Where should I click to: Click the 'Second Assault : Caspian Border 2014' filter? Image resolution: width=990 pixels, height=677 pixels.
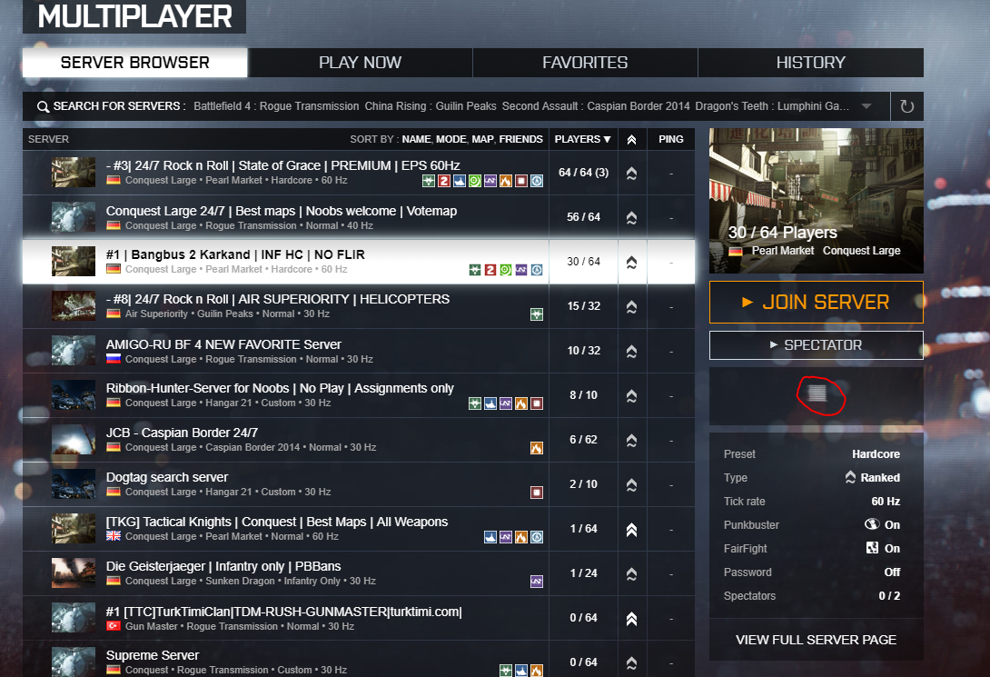596,106
